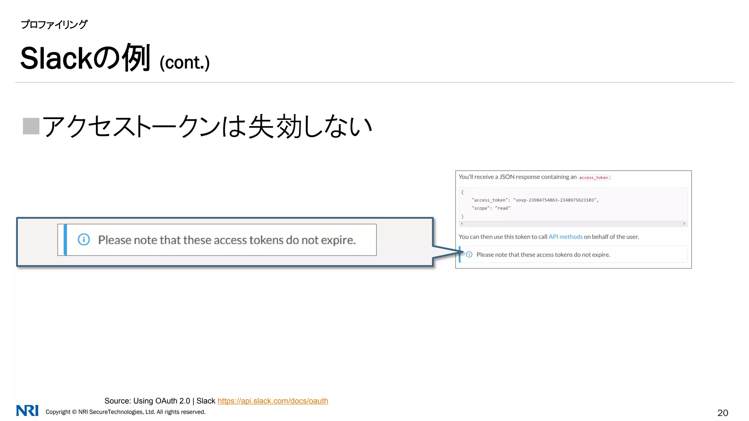Click the API methods link in the Slack docs

tap(565, 237)
